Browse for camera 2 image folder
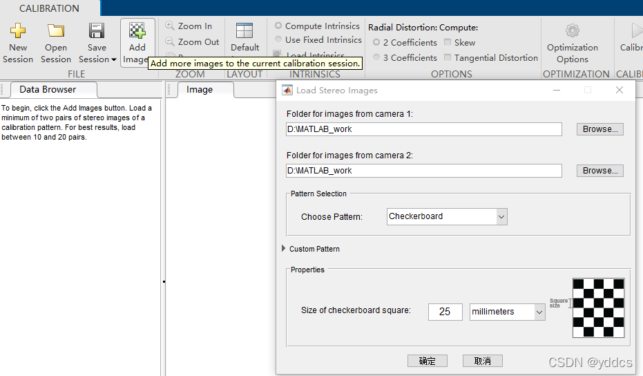643x376 pixels. pos(600,170)
